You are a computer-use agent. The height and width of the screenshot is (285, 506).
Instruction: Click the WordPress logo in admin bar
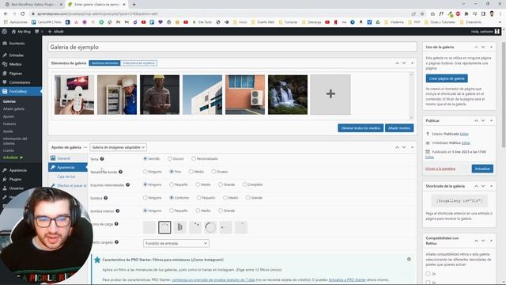pos(5,32)
